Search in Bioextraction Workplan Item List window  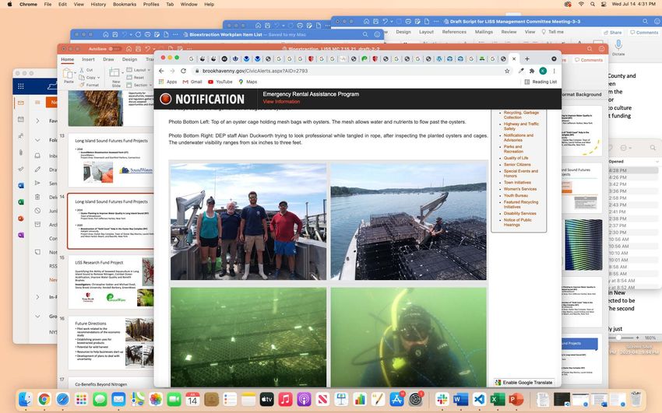[365, 34]
